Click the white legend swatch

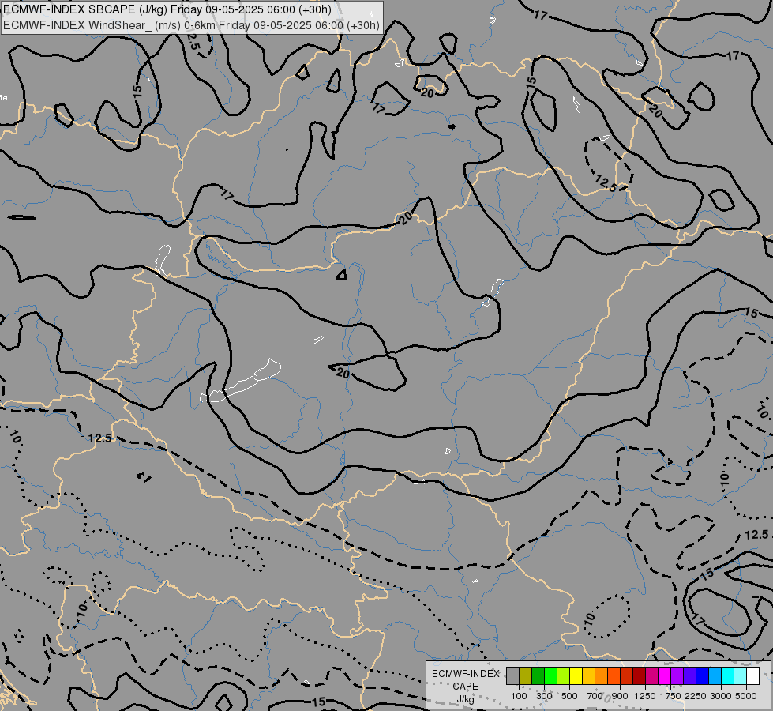(752, 675)
